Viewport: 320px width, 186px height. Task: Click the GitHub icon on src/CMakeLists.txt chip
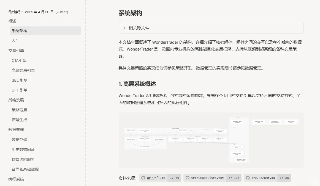tap(187, 177)
